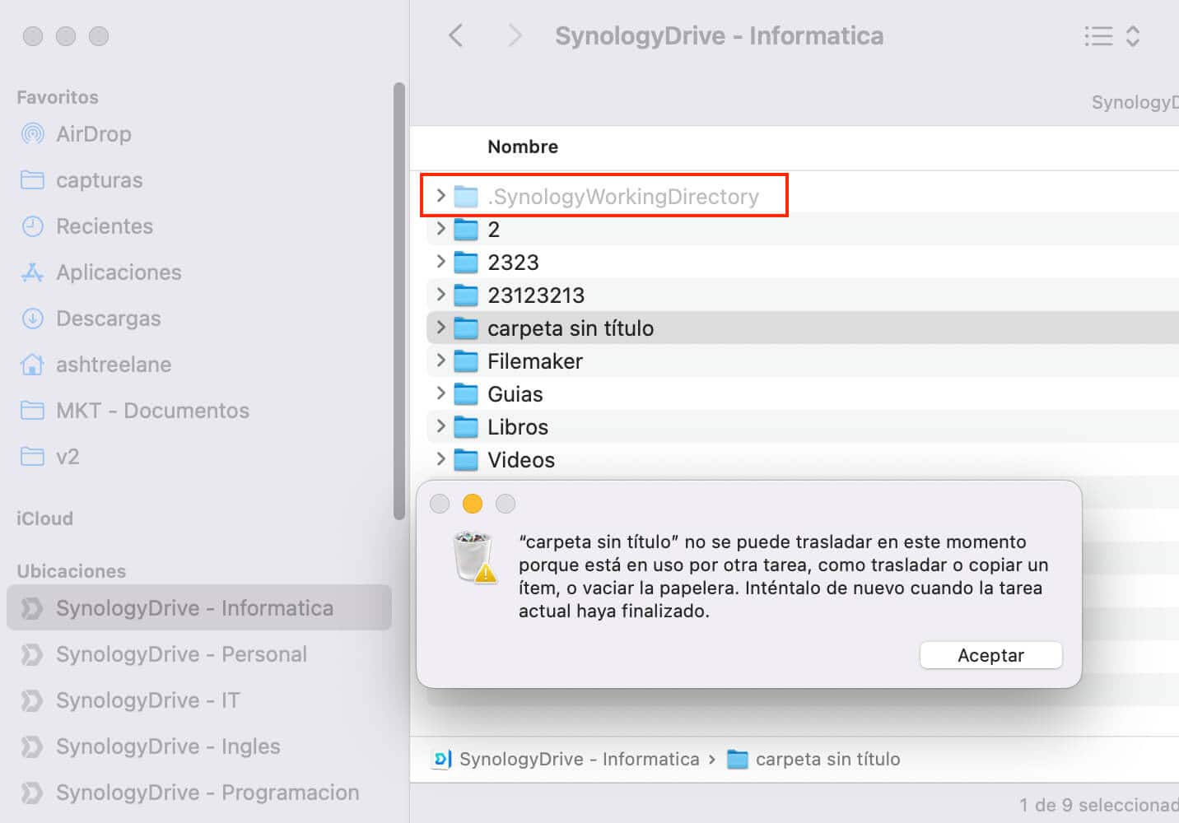Open the list view options selector

click(1111, 36)
